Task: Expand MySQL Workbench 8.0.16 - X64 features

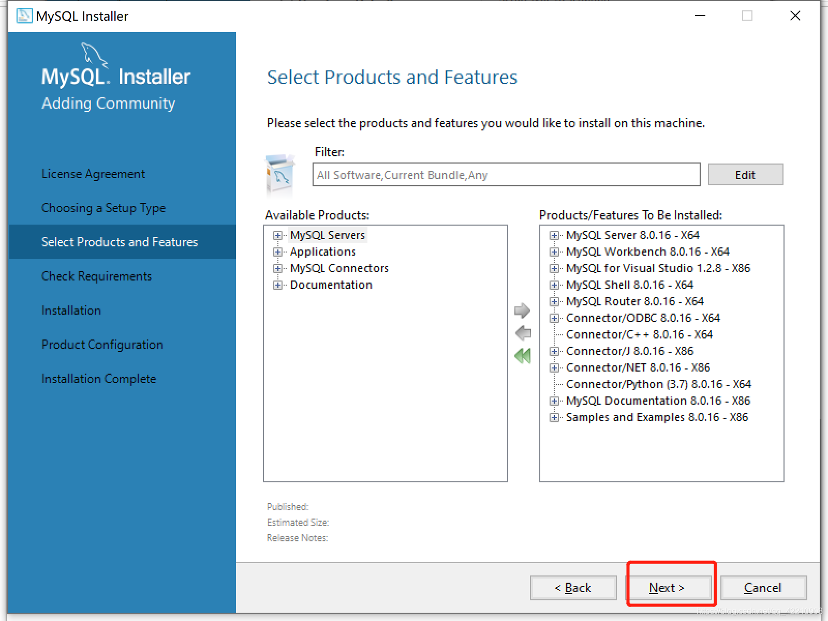Action: [x=554, y=252]
